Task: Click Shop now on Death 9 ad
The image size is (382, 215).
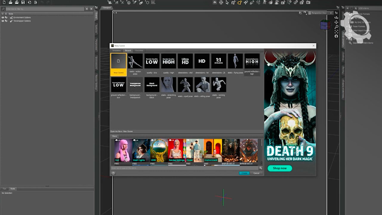Action: click(280, 168)
